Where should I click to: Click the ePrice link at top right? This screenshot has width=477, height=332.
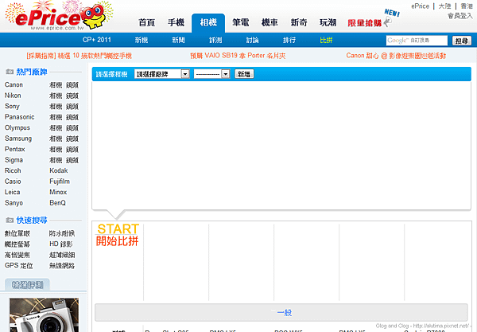pos(420,6)
